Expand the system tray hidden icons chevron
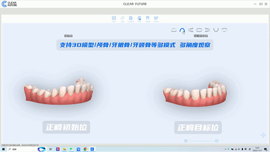The height and width of the screenshot is (152, 270). (x=225, y=149)
